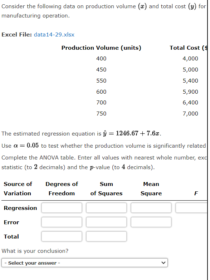Click the Regression row label
This screenshot has height=280, width=210.
click(x=20, y=208)
